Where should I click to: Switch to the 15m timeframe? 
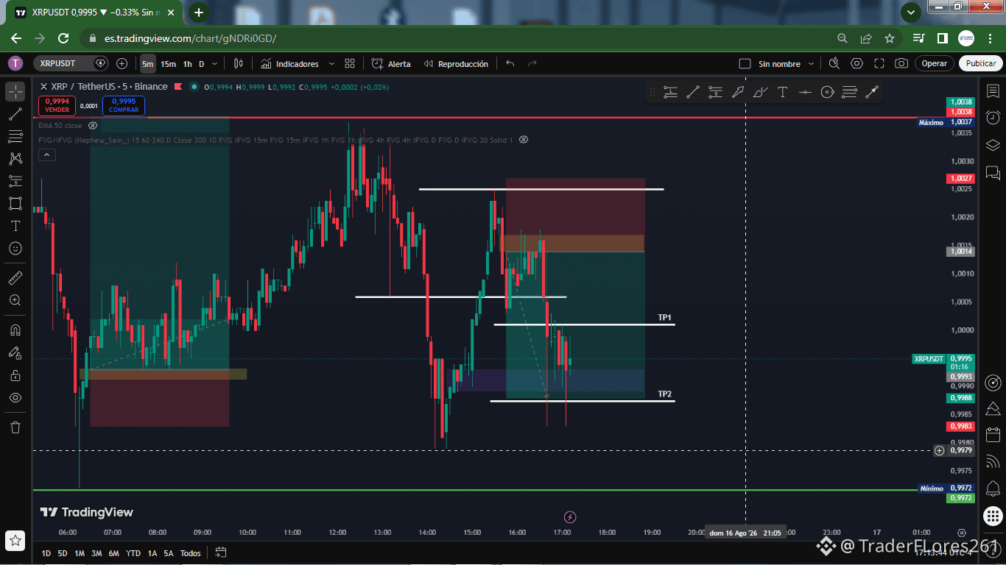pyautogui.click(x=168, y=64)
